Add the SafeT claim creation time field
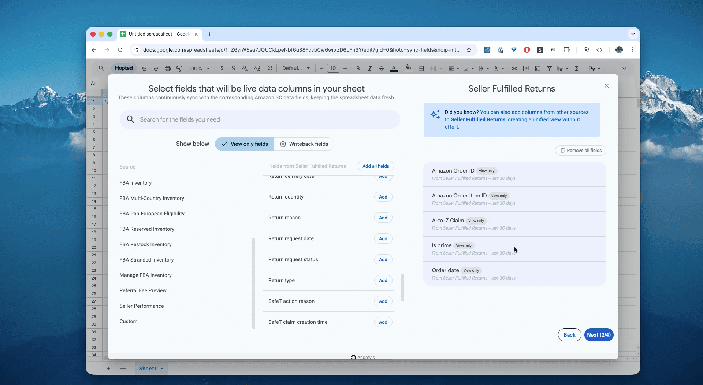Viewport: 703px width, 385px height. 383,322
